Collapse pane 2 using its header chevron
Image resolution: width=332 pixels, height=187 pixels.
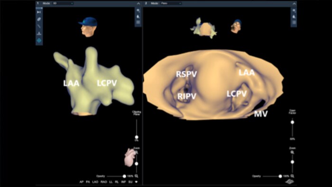pyautogui.click(x=294, y=4)
